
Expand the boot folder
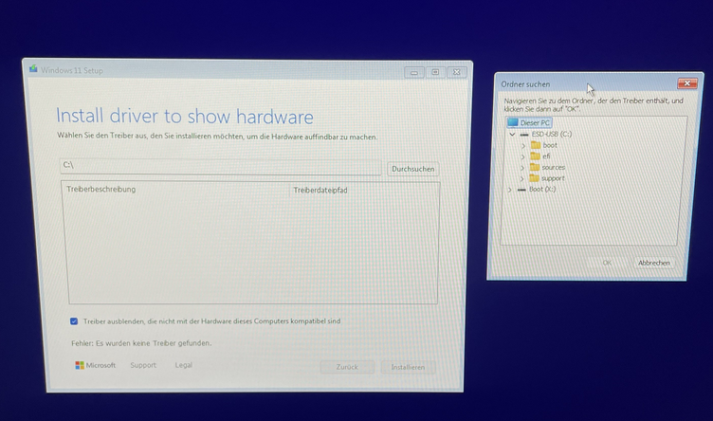point(523,145)
